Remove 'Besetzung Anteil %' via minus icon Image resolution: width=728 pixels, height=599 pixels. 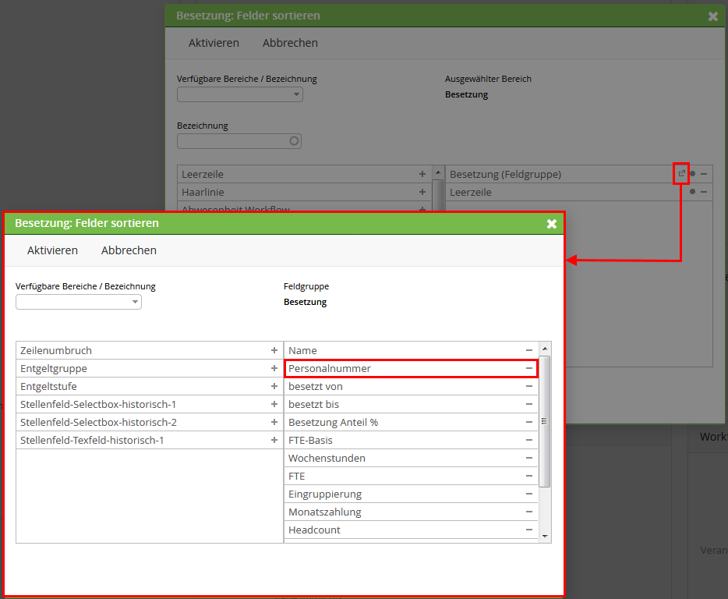(x=528, y=422)
